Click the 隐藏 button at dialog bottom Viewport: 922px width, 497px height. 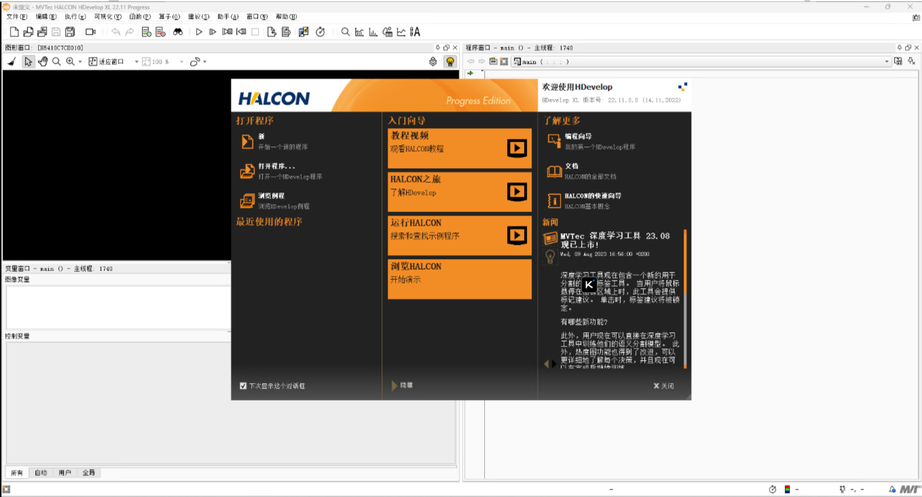pyautogui.click(x=403, y=386)
